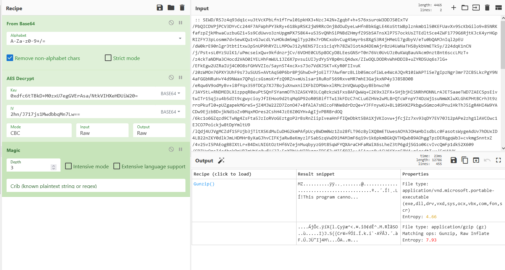This screenshot has width=505, height=270.
Task: Set breakpoint on Magic operation
Action: point(180,149)
